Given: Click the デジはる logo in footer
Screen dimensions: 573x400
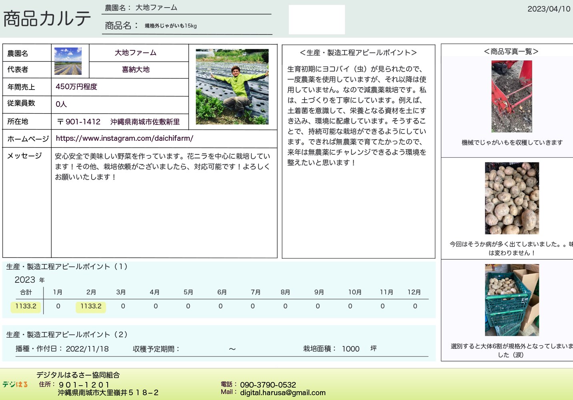Looking at the screenshot, I should pos(15,384).
